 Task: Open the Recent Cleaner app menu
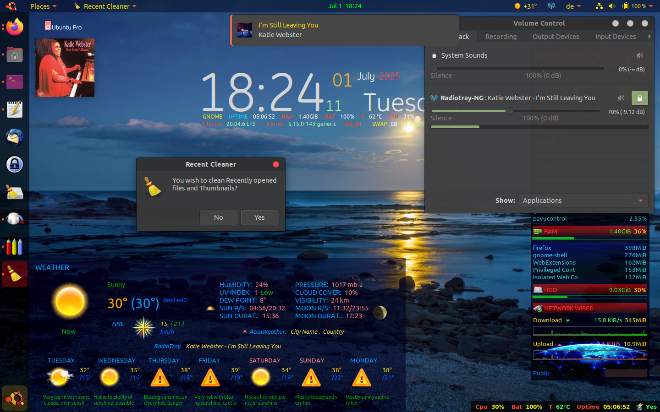tap(105, 6)
